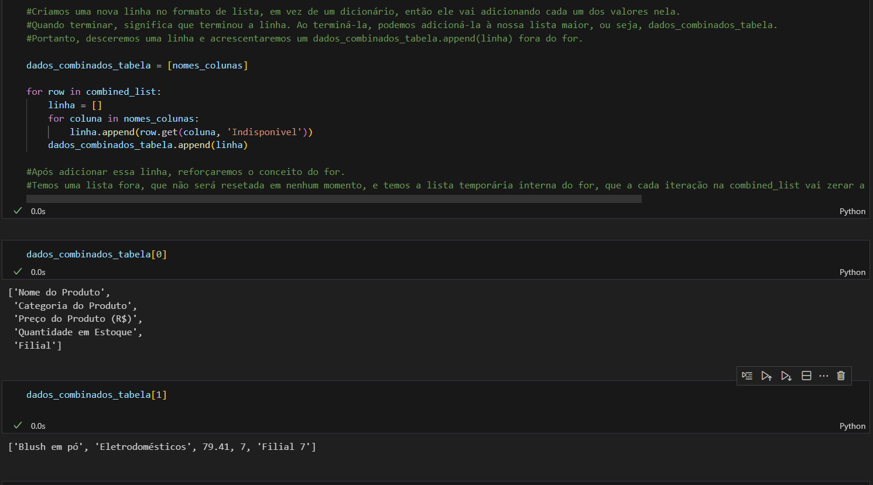
Task: Click the 'Eletrodomésticos' value in the output
Action: [x=143, y=447]
